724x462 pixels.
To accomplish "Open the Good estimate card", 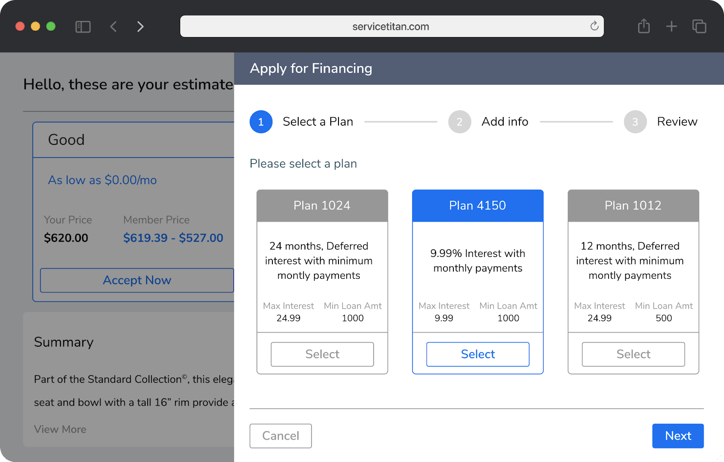I will (x=66, y=140).
